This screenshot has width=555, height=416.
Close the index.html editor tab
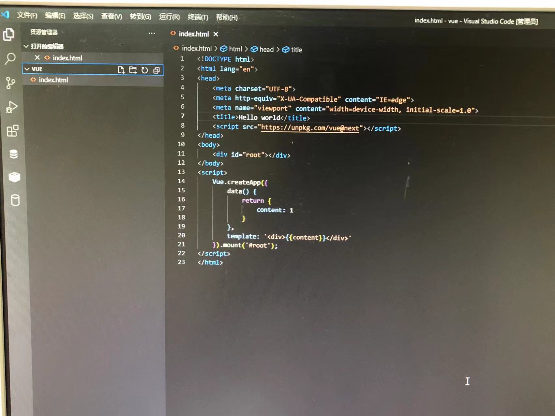216,34
